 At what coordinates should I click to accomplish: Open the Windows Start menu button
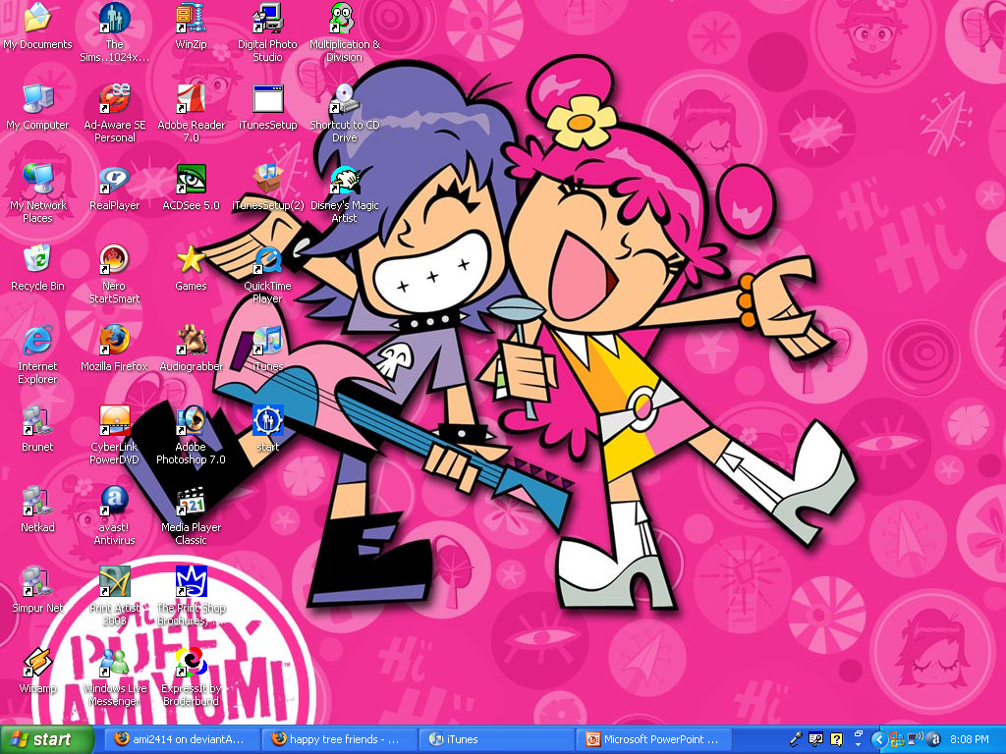47,739
